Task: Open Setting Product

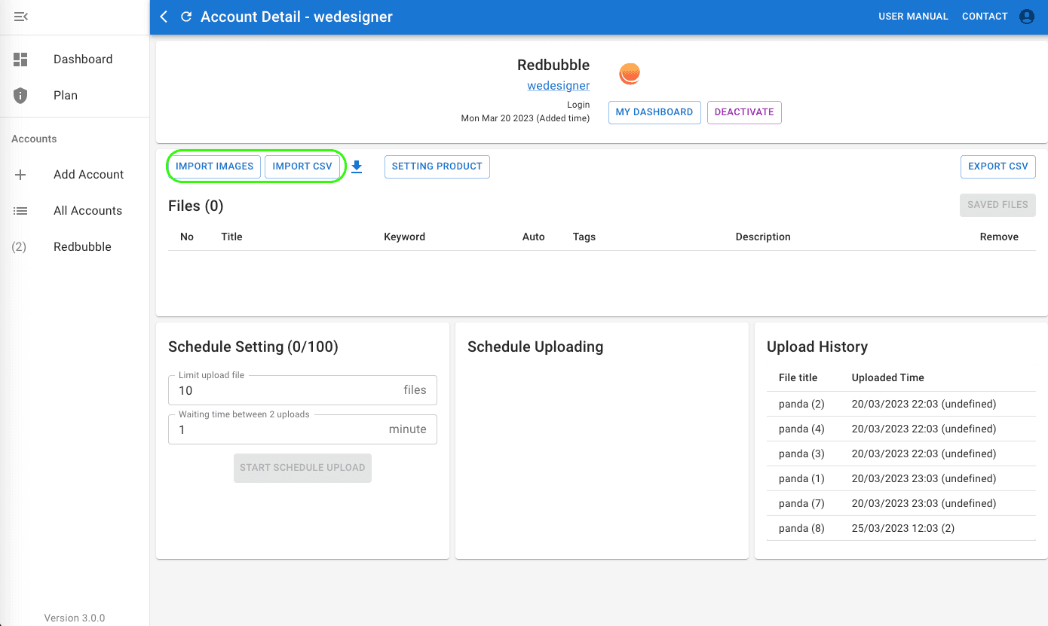Action: point(437,166)
